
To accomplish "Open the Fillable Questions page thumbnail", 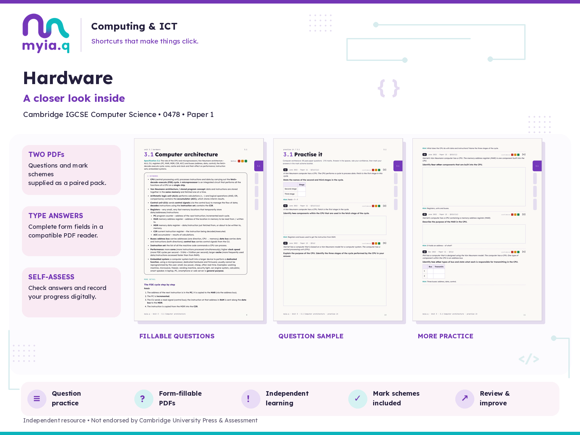I will pos(199,230).
